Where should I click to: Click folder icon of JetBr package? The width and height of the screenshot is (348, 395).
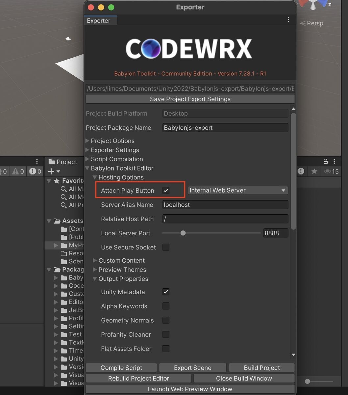(x=64, y=310)
